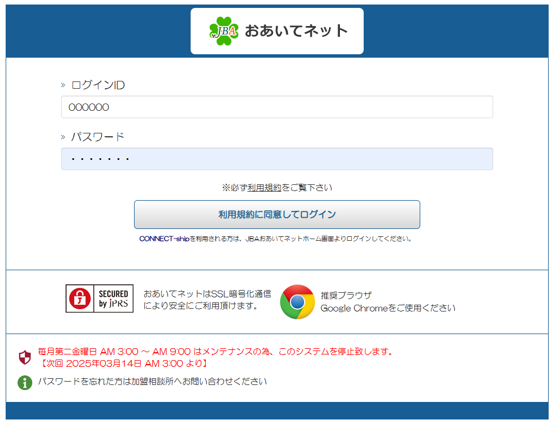Viewport: 556px width, 424px height.
Task: Click the パスワード label
Action: coord(97,137)
